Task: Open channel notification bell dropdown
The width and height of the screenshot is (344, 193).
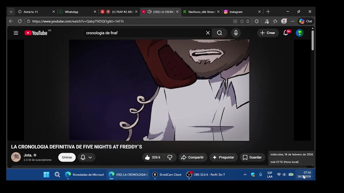Action: [x=86, y=157]
